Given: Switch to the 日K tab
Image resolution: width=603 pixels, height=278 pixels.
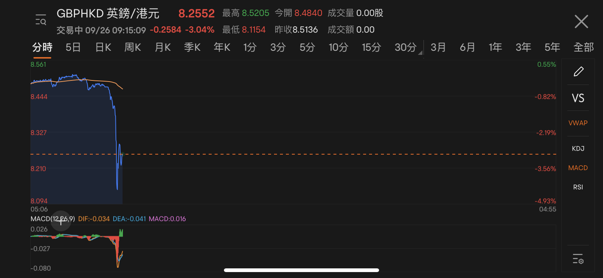Looking at the screenshot, I should click(103, 47).
